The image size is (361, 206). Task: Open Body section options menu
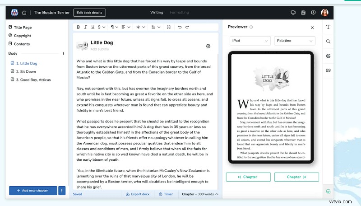63,53
